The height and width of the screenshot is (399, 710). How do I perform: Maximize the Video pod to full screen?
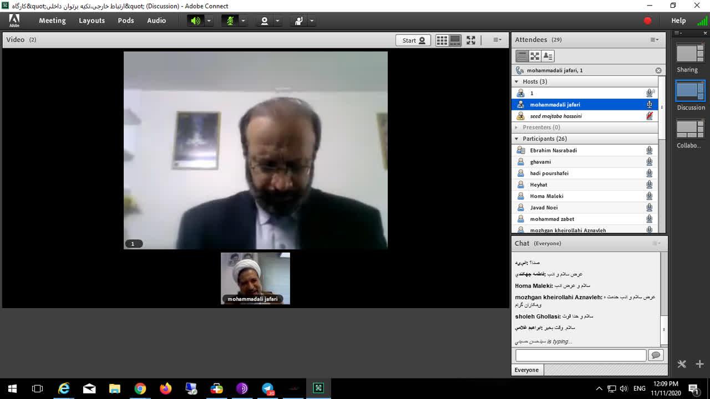471,40
